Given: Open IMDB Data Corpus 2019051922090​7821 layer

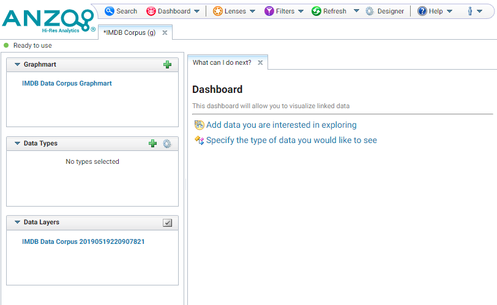Looking at the screenshot, I should pyautogui.click(x=83, y=241).
